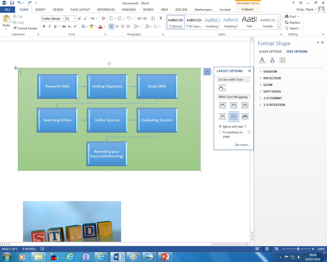This screenshot has width=327, height=262.
Task: Select the Text Effects icon in Format Shape
Action: (272, 60)
